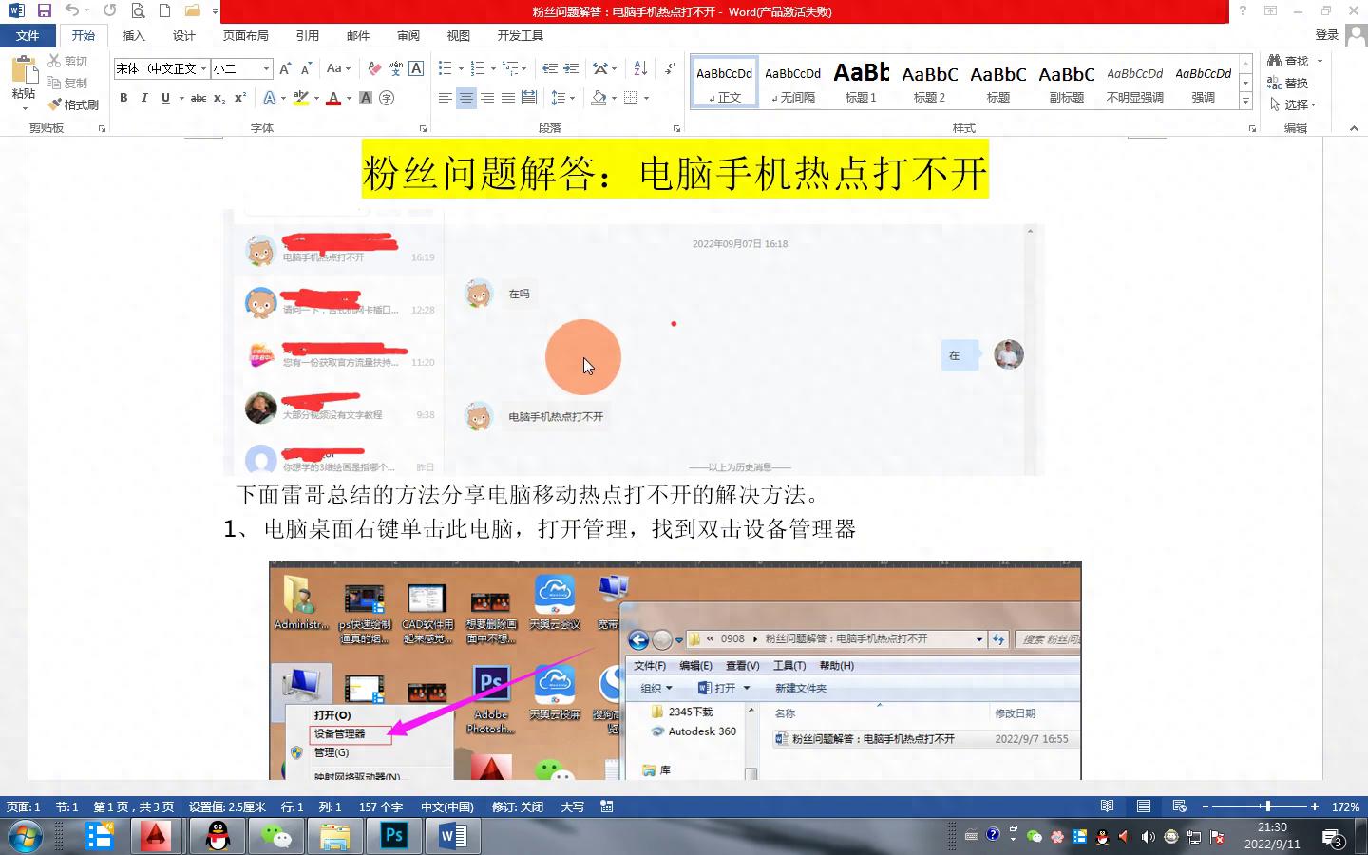
Task: Click the Sort A-Z icon
Action: coord(640,68)
